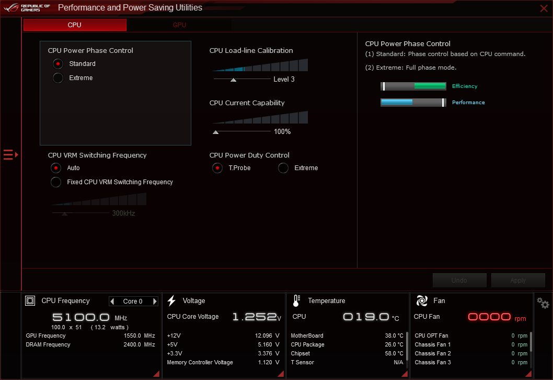Click the +5V voltage row
This screenshot has width=553, height=380.
(223, 344)
